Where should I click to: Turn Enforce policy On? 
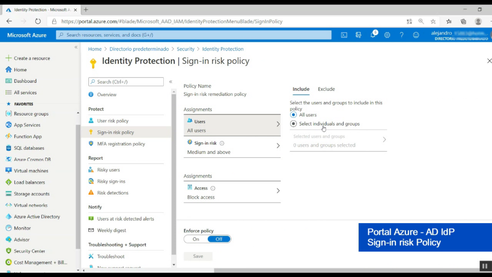[x=196, y=239]
